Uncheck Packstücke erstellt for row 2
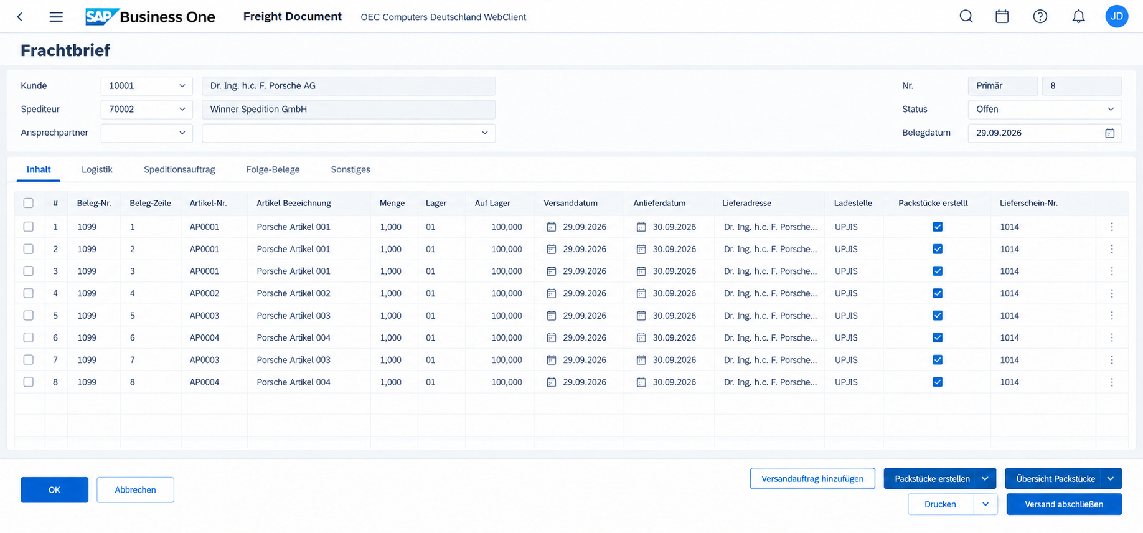The height and width of the screenshot is (533, 1143). pos(938,249)
